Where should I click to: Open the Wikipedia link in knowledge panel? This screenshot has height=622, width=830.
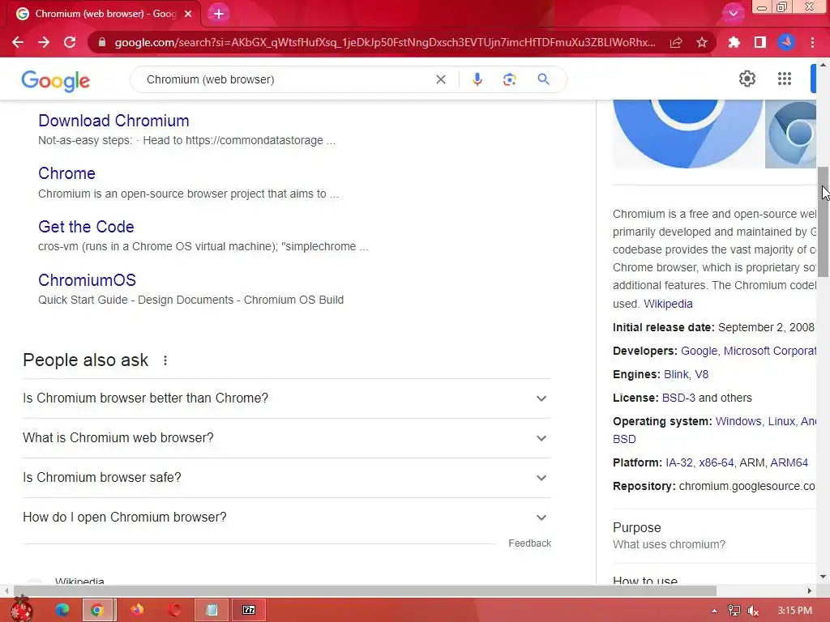[x=668, y=304]
